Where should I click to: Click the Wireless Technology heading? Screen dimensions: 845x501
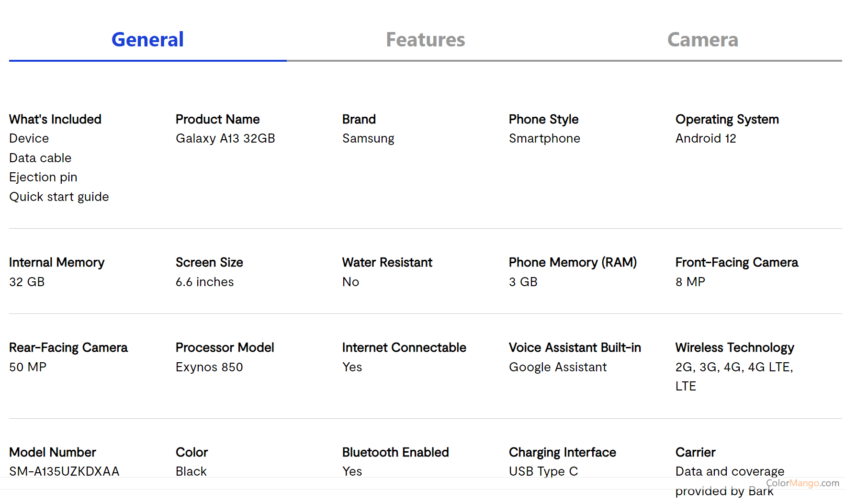pyautogui.click(x=734, y=347)
